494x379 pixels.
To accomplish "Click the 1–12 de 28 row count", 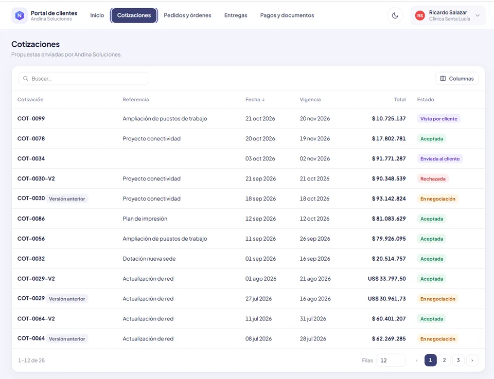I will point(31,360).
